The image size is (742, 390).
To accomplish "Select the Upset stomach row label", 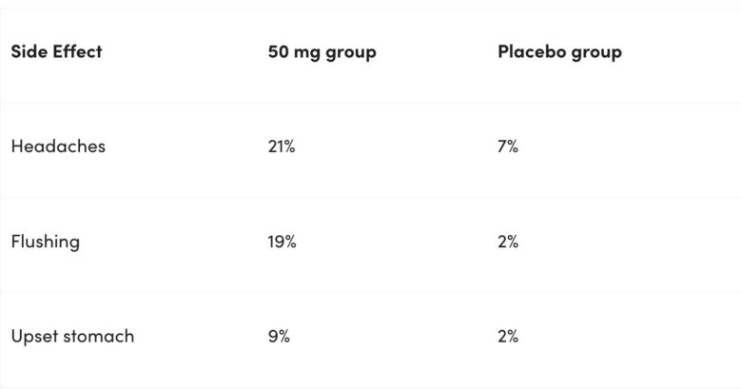I will click(72, 337).
